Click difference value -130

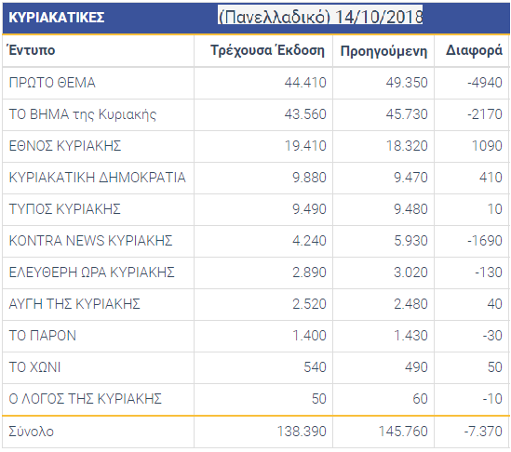(488, 272)
